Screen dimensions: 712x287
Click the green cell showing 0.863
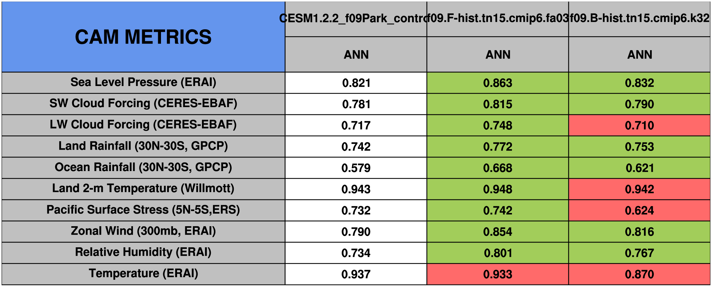498,83
